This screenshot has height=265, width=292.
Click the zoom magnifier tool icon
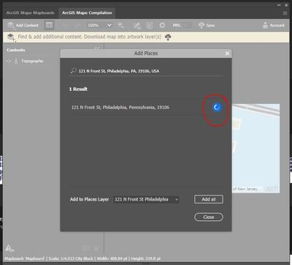[120, 25]
